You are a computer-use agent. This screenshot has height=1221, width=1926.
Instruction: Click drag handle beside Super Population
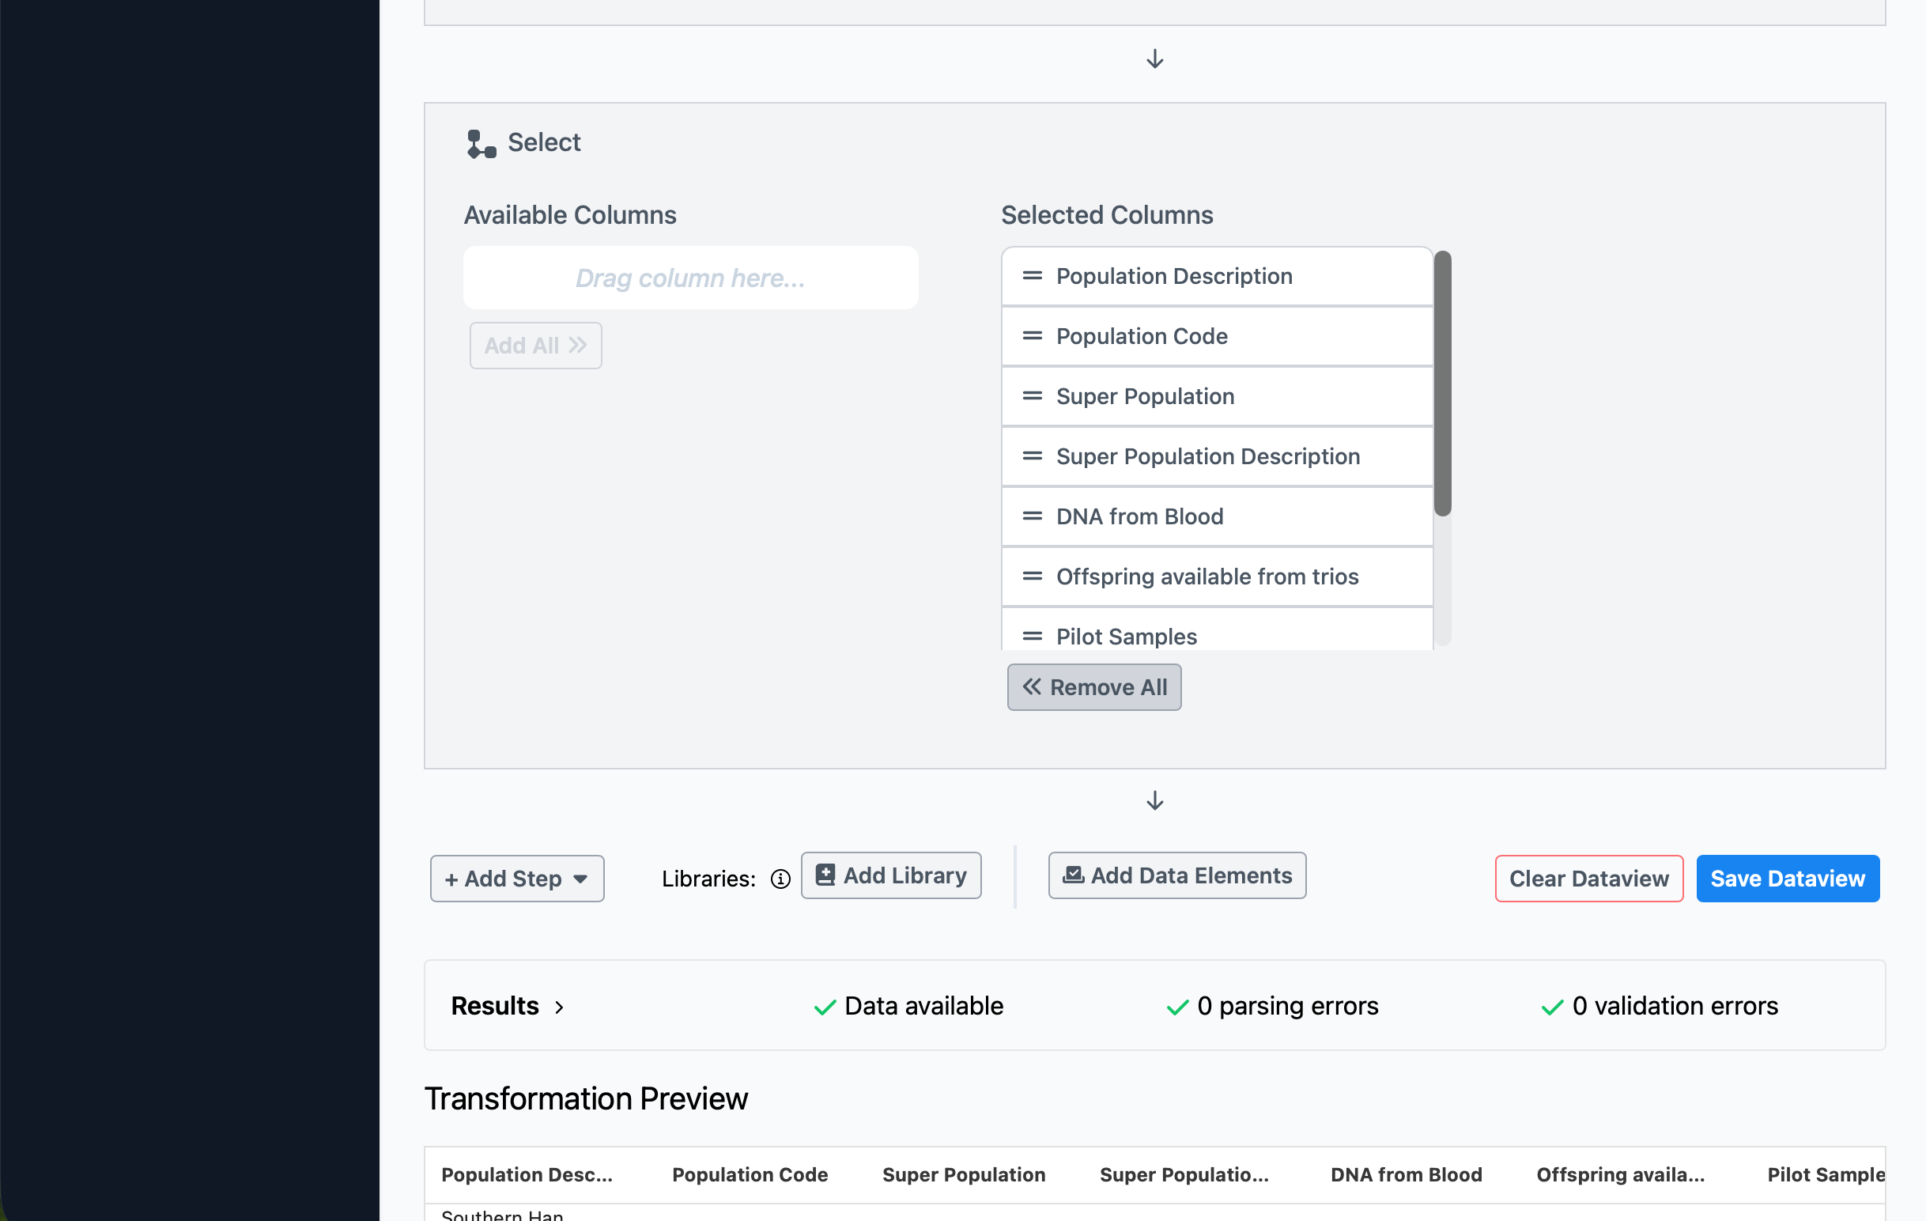click(1032, 396)
